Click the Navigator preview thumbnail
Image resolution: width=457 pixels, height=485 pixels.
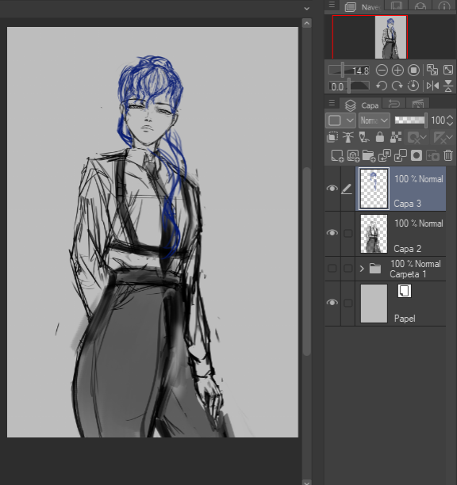click(390, 37)
